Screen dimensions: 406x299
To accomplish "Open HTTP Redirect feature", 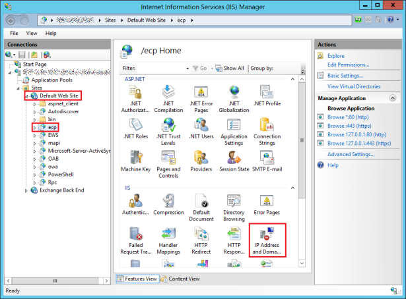I will point(201,240).
